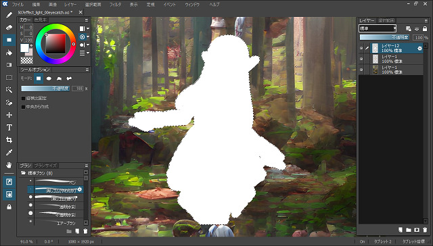Click the tool options opacity slider

(x=45, y=89)
